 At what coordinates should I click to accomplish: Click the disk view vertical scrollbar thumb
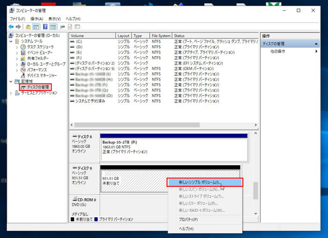tap(256, 191)
